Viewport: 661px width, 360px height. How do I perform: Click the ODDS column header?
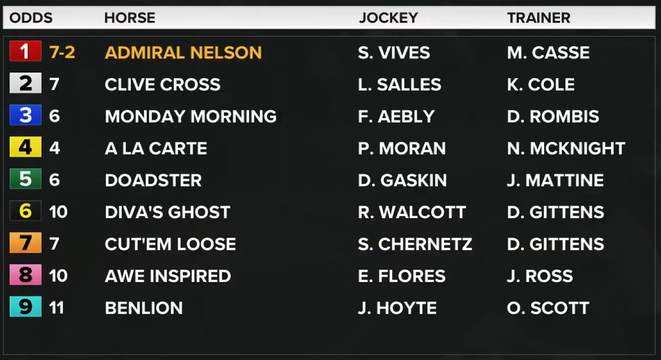pyautogui.click(x=31, y=18)
